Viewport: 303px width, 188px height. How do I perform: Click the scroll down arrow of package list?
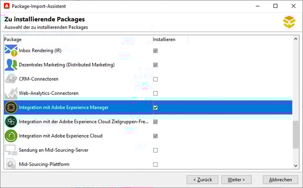coord(296,166)
